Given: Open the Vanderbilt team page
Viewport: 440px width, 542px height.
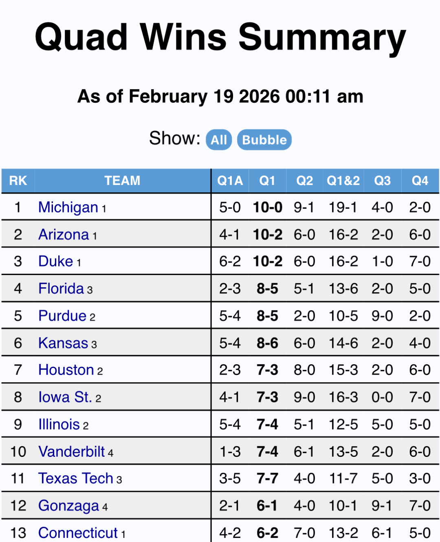Looking at the screenshot, I should tap(72, 452).
